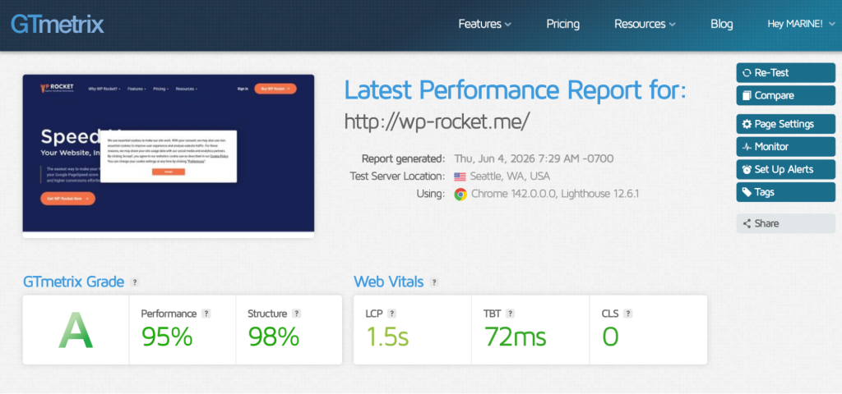Click the Re-Test button
This screenshot has height=394, width=842.
(x=785, y=73)
